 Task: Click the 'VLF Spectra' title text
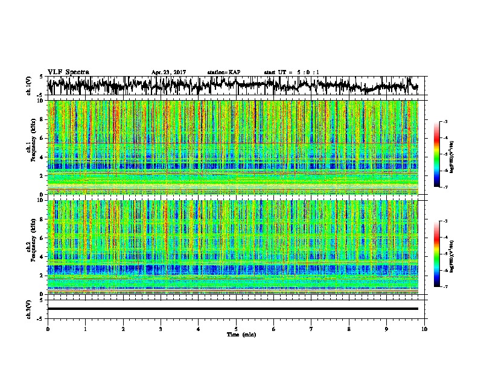68,72
